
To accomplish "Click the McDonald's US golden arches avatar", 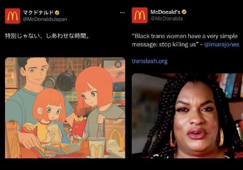I will pyautogui.click(x=140, y=15).
